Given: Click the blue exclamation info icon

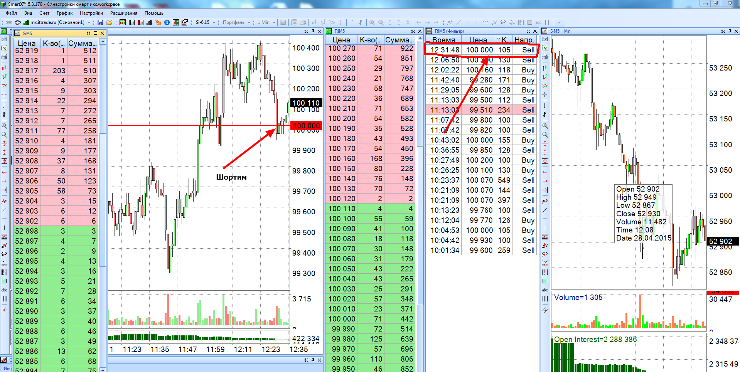Looking at the screenshot, I should click(167, 22).
